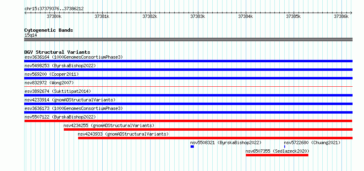Click the DGV Structural Variants track title
The width and height of the screenshot is (364, 171).
point(57,52)
